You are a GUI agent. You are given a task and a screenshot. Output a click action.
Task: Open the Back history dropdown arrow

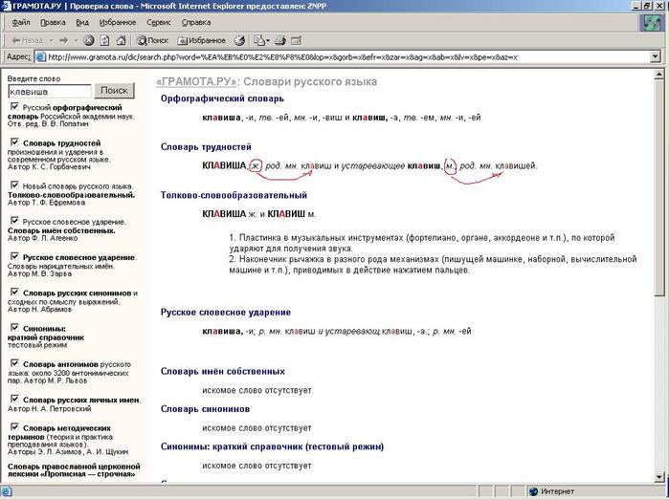coord(51,40)
